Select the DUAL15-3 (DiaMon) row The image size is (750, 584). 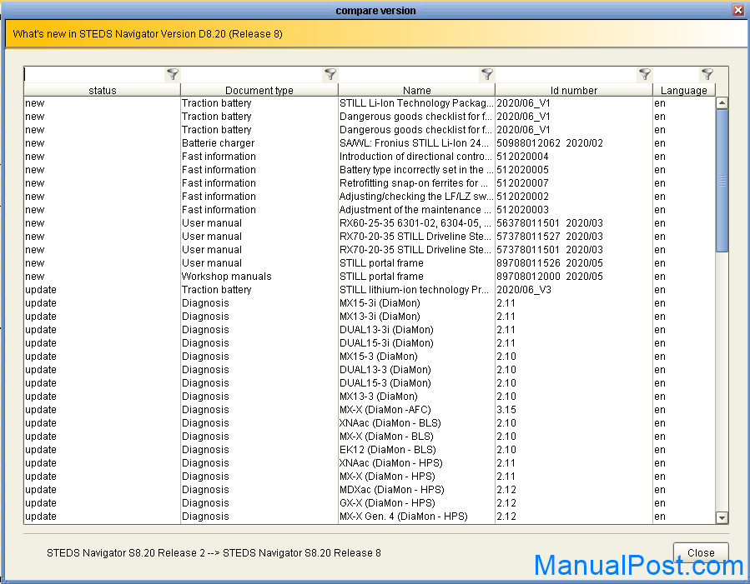(370, 384)
